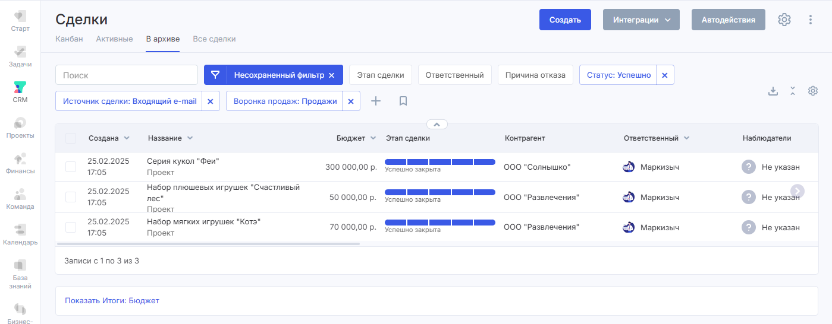Collapse the filter panel with chevron-up toggle
Screen dimensions: 832x324
437,125
